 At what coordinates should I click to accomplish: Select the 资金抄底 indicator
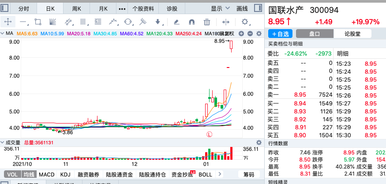(182, 175)
